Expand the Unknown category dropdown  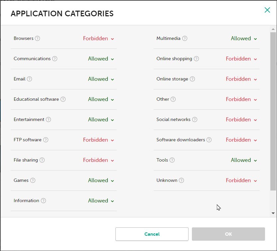click(241, 181)
